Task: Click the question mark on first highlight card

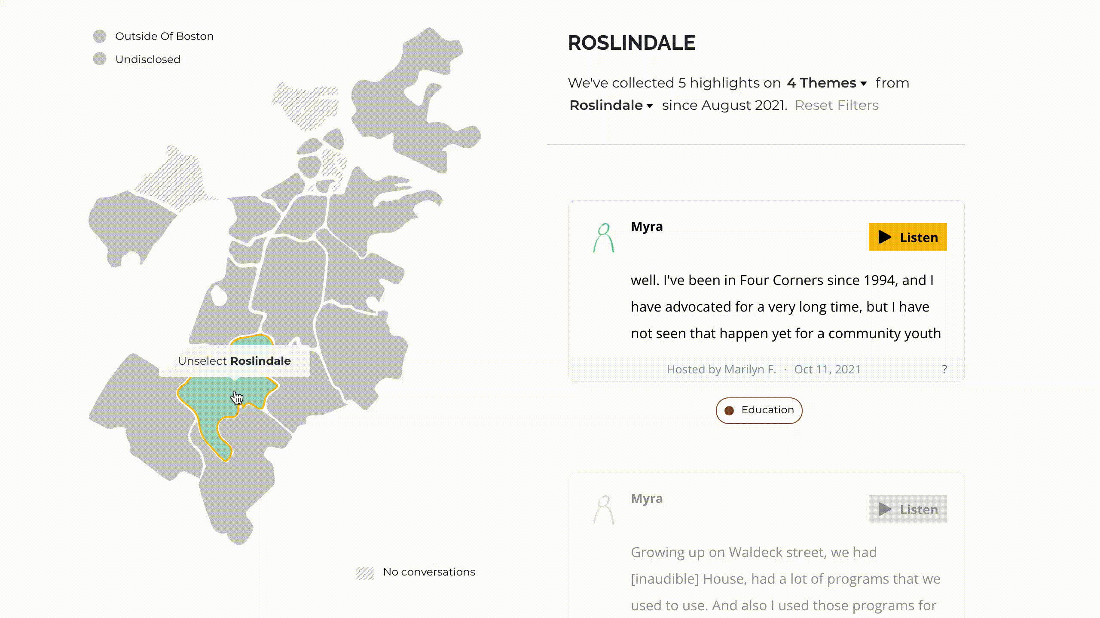Action: 944,370
